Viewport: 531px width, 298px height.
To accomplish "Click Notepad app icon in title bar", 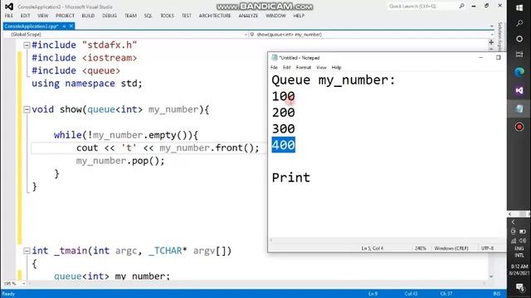I will click(x=275, y=58).
